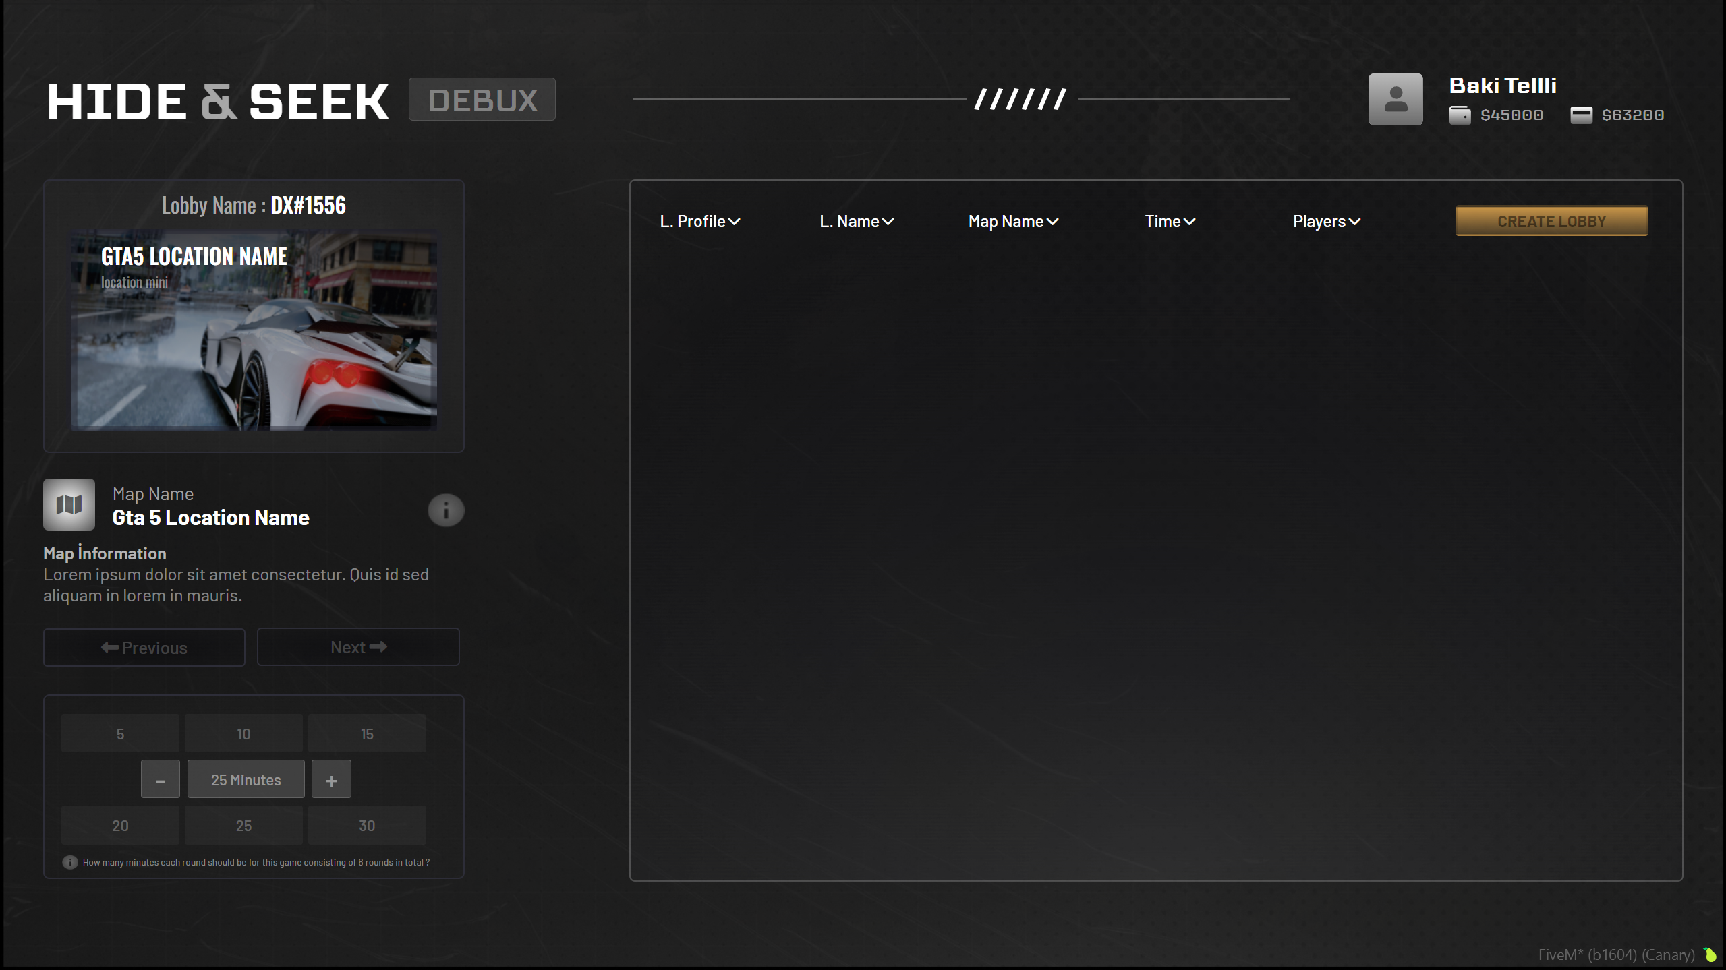This screenshot has height=970, width=1726.
Task: Sort lobbies by Time column
Action: 1170,222
